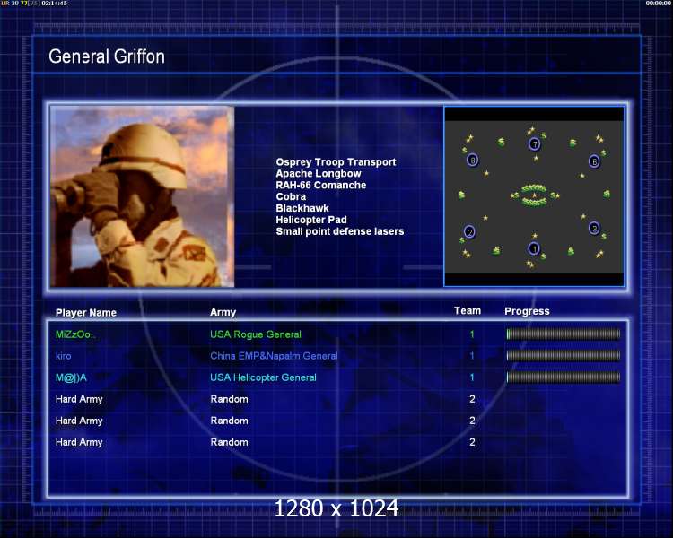Click team number in MiZzOo's row
The height and width of the screenshot is (538, 673).
472,334
